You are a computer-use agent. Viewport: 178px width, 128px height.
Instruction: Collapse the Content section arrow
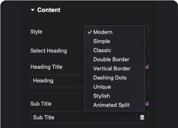[33, 10]
